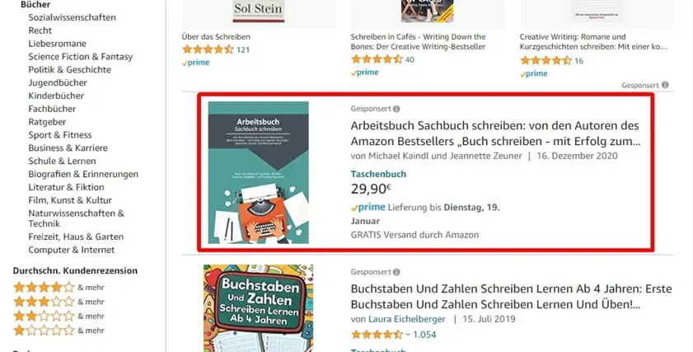Click Buchstaben Und Zahlen cover image

[259, 308]
